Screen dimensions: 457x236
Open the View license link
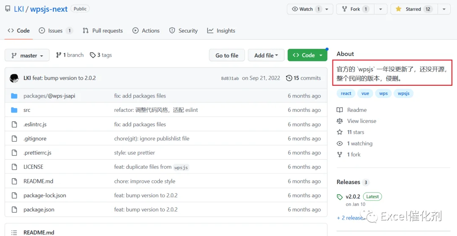click(x=356, y=121)
